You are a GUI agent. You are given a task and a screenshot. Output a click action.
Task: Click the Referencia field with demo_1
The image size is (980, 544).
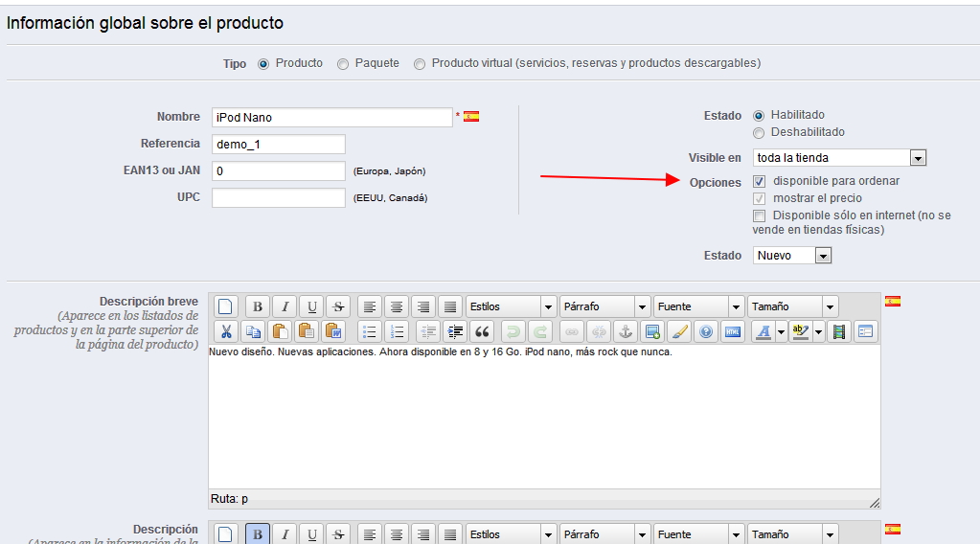point(278,145)
